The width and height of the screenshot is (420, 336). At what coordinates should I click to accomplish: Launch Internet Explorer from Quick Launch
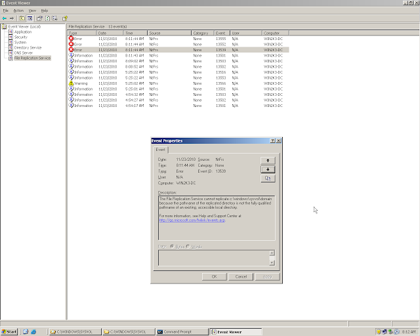[33, 331]
